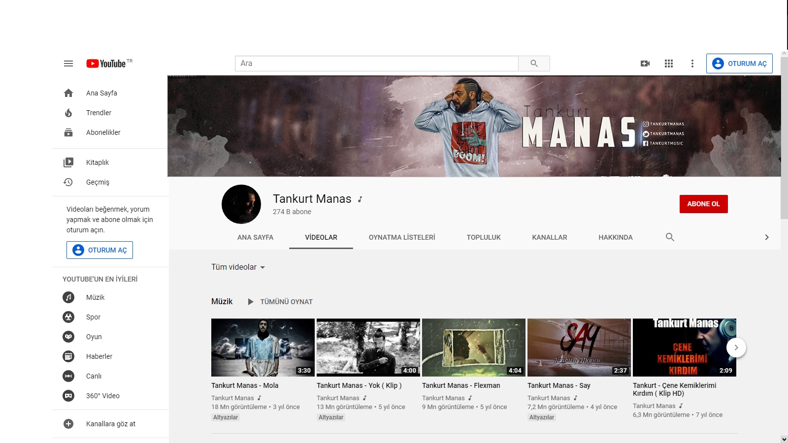The width and height of the screenshot is (788, 443).
Task: Search within channel magnifier icon
Action: 670,237
